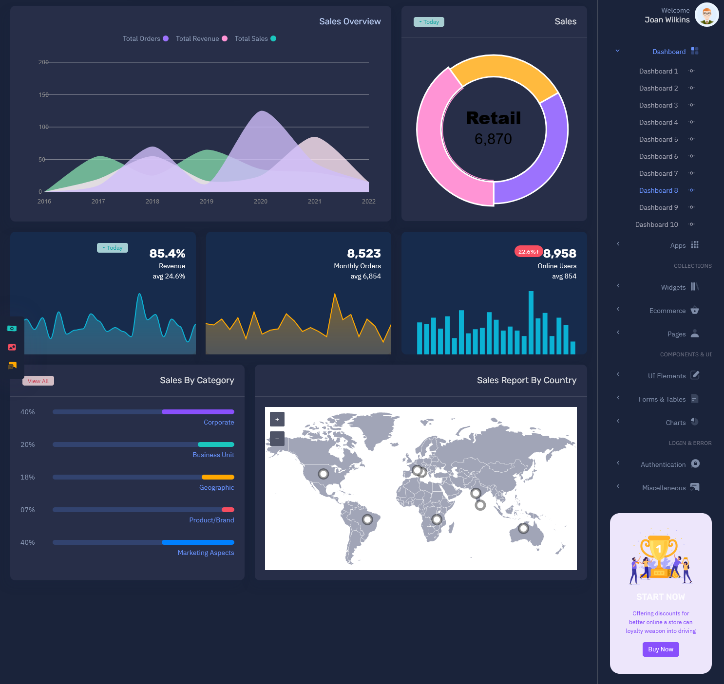The height and width of the screenshot is (684, 724).
Task: Open the Dashboard menu item
Action: (669, 52)
